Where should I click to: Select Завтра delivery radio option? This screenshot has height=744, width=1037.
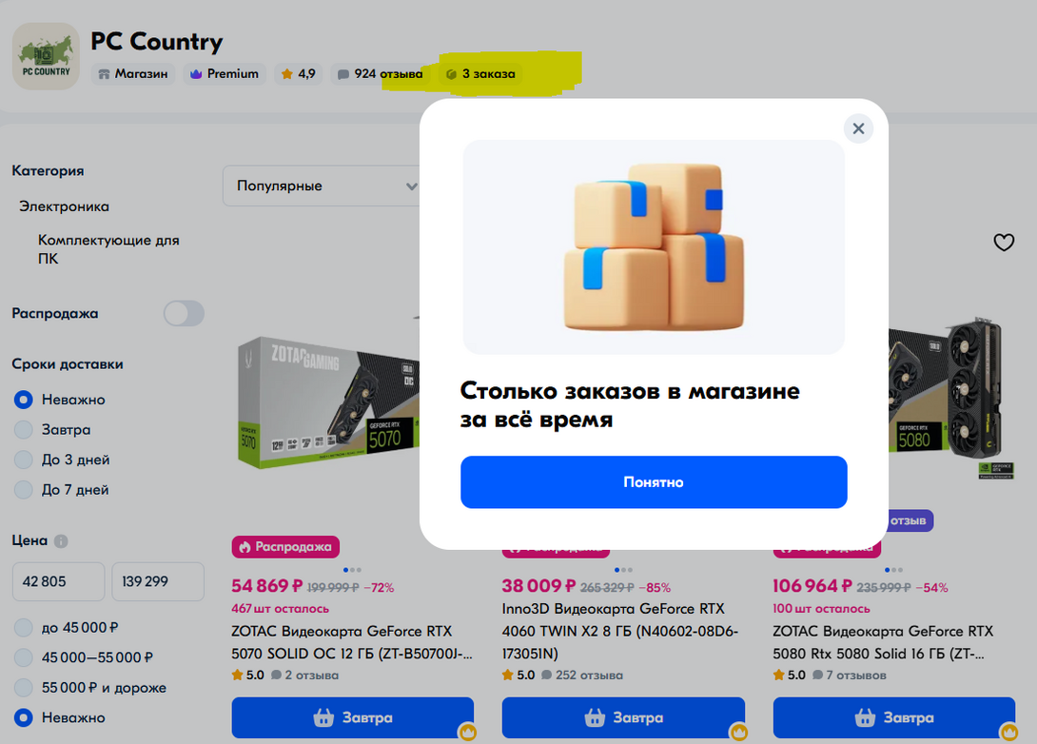[23, 430]
